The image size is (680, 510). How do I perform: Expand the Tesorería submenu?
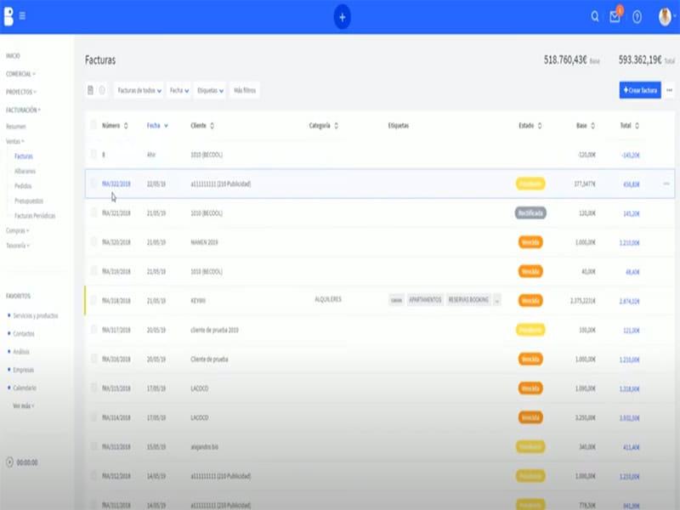coord(18,246)
